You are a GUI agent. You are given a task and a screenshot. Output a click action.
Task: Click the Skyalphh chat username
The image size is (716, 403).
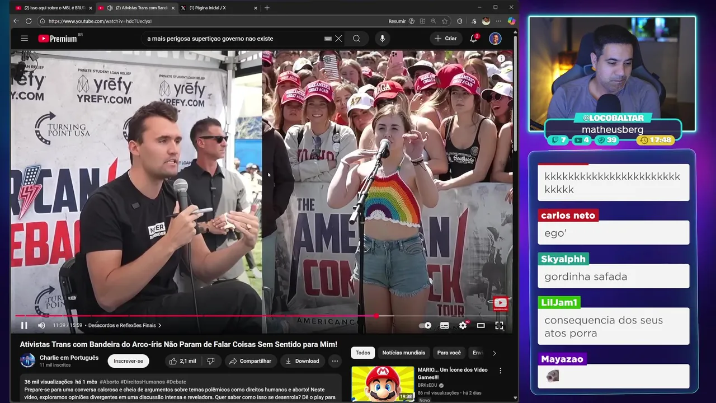pos(563,259)
